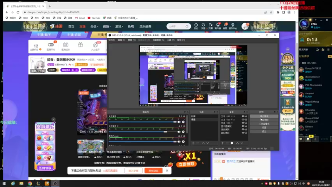Toggle visibility of window capture source
Image resolution: width=332 pixels, height=187 pixels.
[243, 133]
